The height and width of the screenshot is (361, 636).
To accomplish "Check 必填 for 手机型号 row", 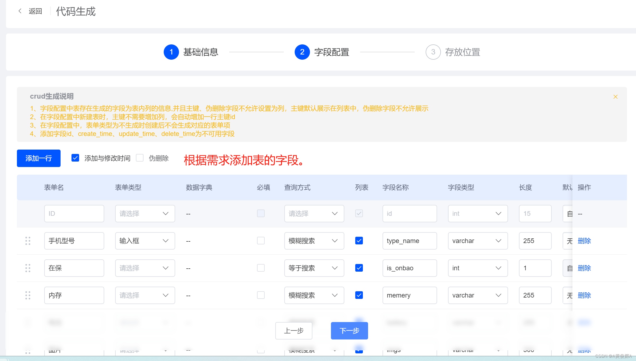I will [261, 241].
